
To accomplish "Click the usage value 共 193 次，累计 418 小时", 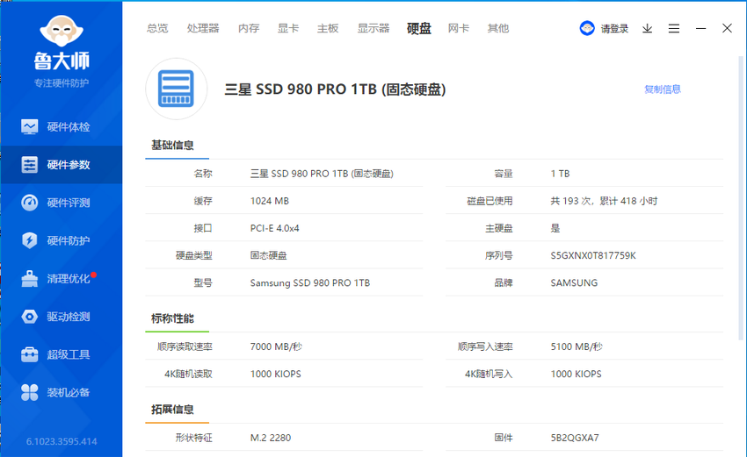I will [x=604, y=201].
